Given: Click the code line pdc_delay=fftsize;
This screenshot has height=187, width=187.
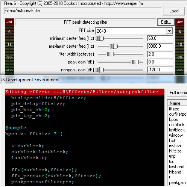Looking at the screenshot, I should click(38, 104).
